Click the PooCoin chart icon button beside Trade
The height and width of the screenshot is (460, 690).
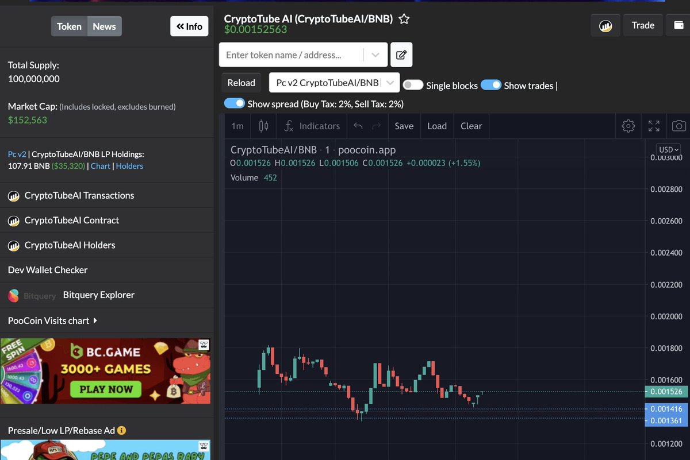point(605,26)
